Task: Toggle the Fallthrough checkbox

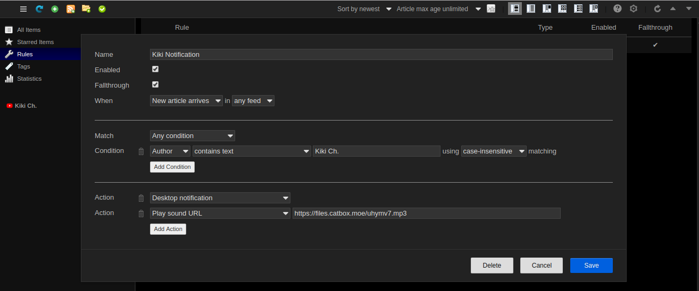Action: pos(155,84)
